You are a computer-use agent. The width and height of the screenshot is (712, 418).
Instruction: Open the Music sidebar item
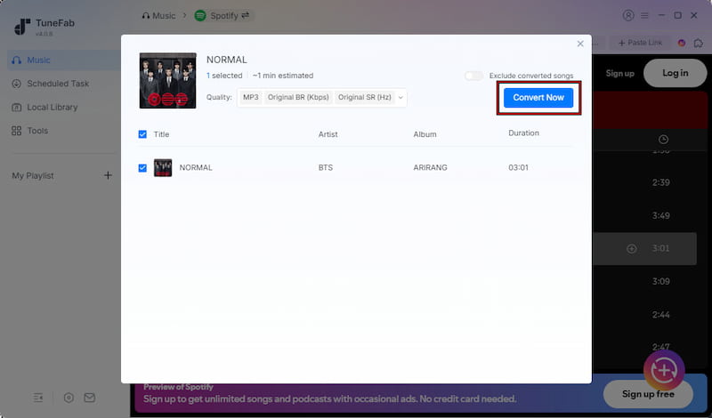63,60
